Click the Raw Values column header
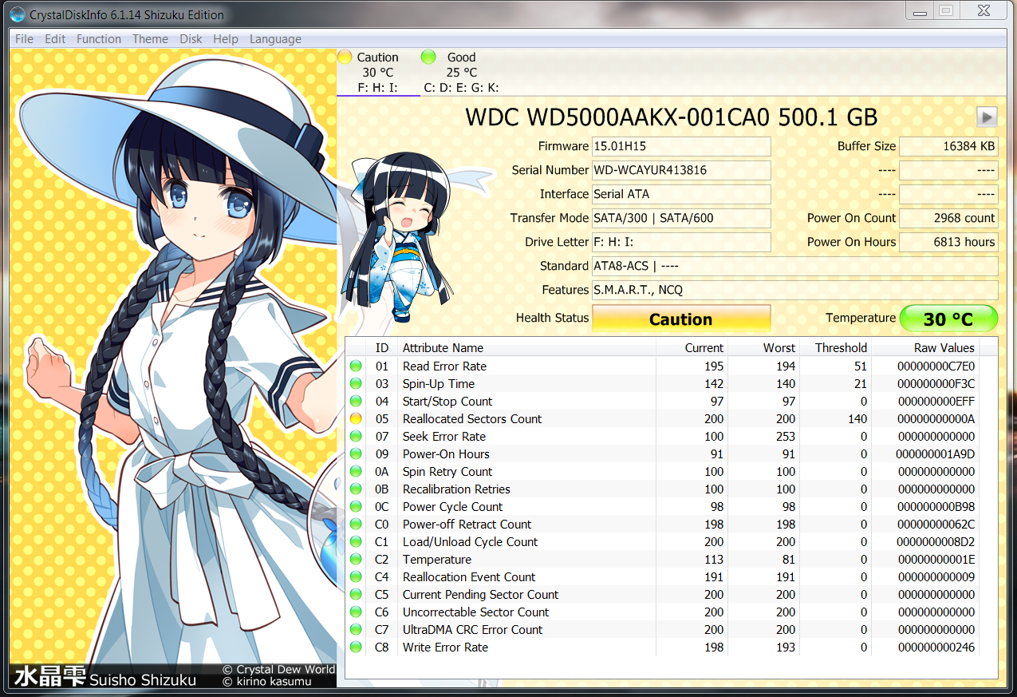This screenshot has width=1017, height=697. 926,347
